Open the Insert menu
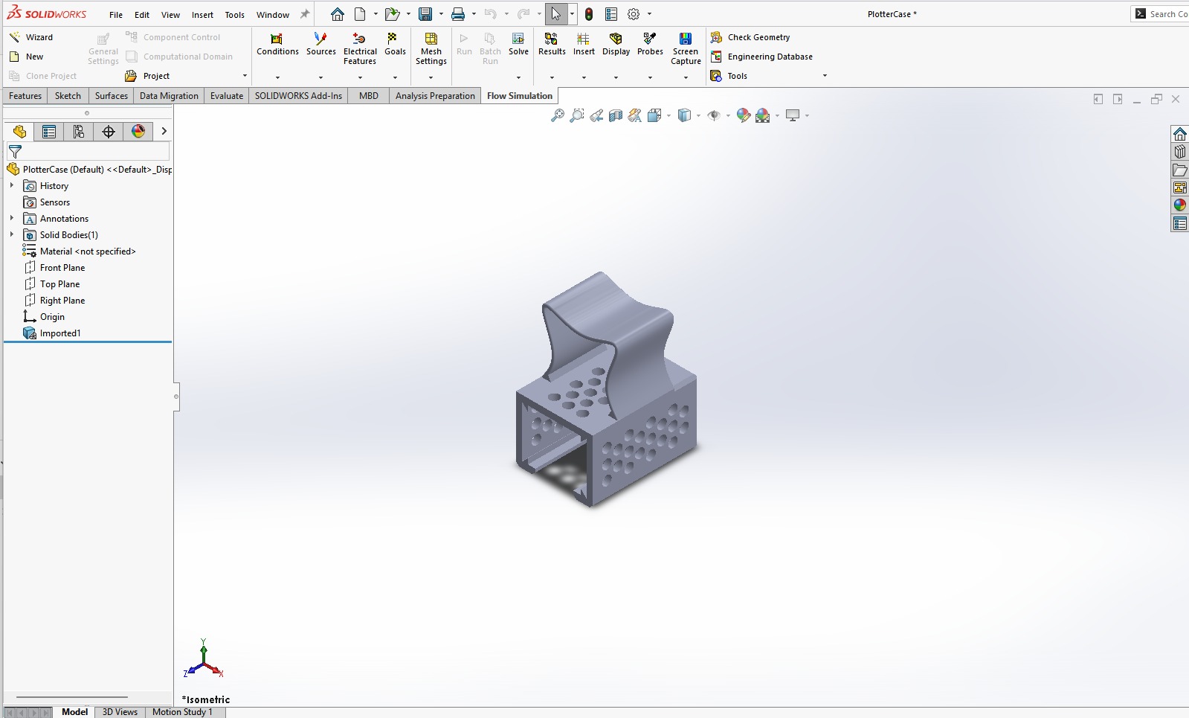Viewport: 1189px width, 718px height. click(202, 15)
